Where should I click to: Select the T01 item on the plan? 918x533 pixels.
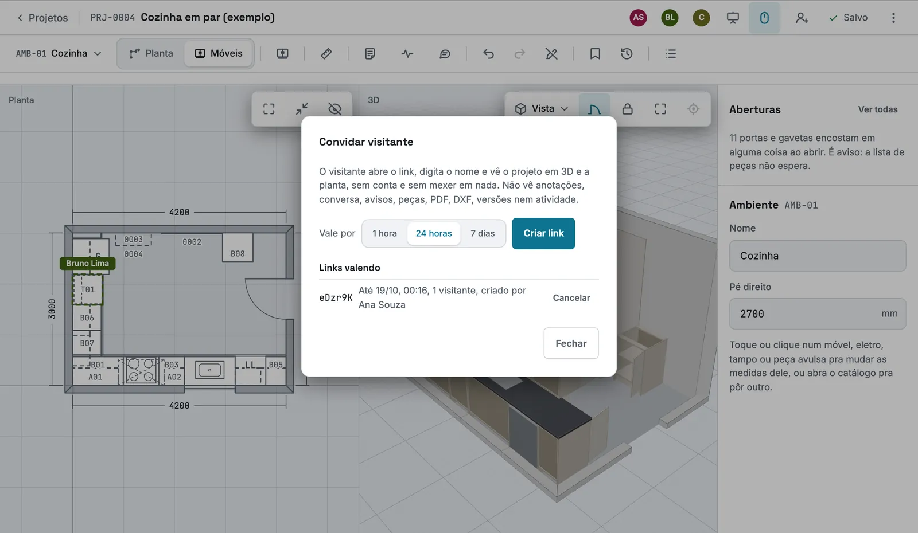coord(87,289)
